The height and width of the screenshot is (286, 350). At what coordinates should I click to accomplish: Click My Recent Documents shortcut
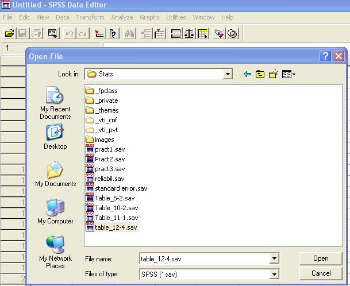(55, 103)
